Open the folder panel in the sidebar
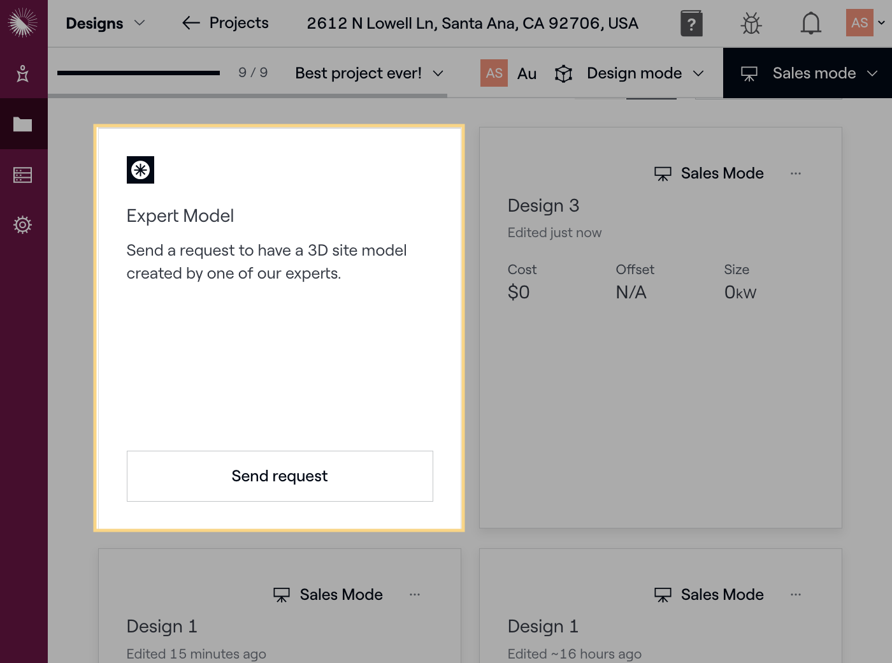892x663 pixels. [x=23, y=124]
